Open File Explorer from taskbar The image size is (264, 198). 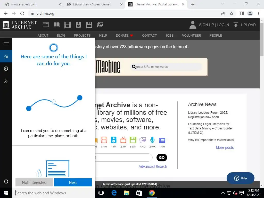coord(126,193)
